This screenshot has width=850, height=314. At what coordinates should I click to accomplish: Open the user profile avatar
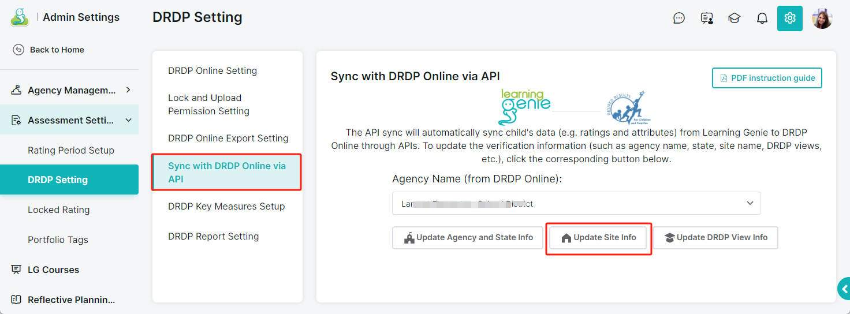pyautogui.click(x=822, y=18)
